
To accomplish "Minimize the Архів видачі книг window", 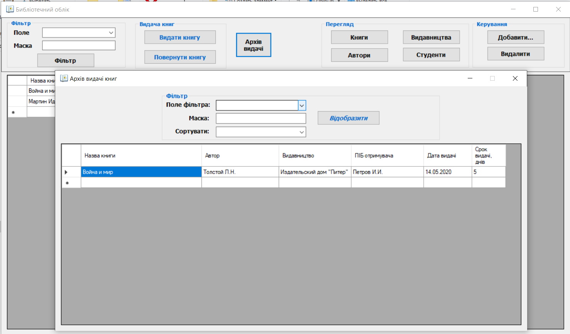I will pyautogui.click(x=470, y=78).
